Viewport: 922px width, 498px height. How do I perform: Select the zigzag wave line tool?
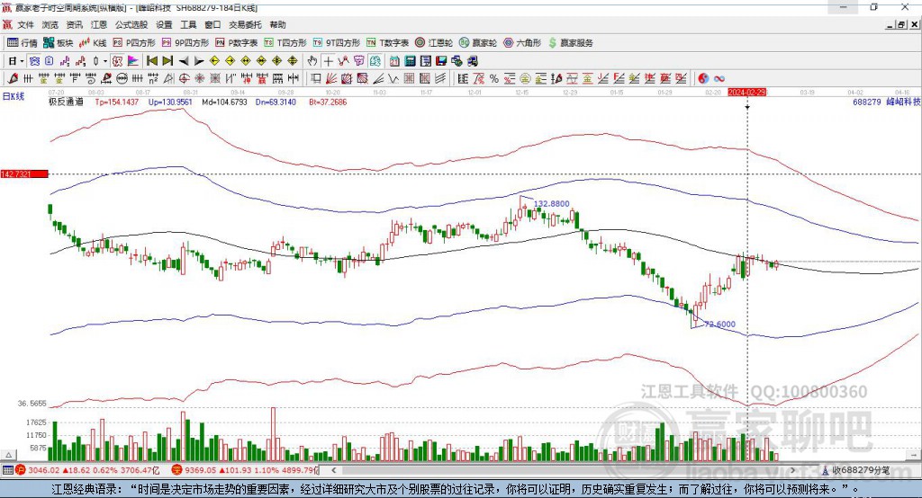(x=393, y=79)
